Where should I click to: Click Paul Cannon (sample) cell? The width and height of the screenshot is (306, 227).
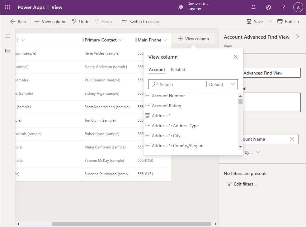(x=102, y=80)
